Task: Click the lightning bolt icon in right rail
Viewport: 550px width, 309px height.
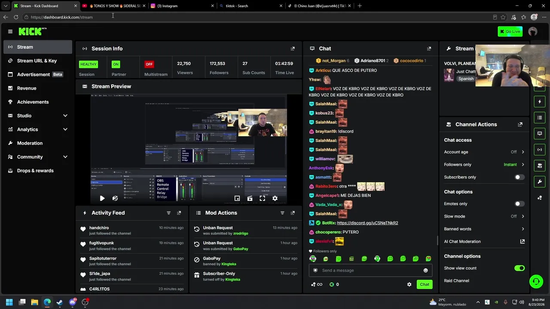Action: 540,102
